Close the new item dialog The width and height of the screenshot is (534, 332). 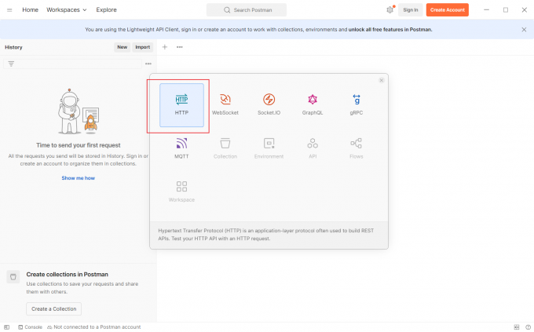[382, 80]
